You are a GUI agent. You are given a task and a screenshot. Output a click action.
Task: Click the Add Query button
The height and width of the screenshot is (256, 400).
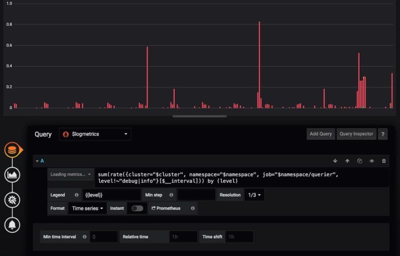[x=320, y=134]
